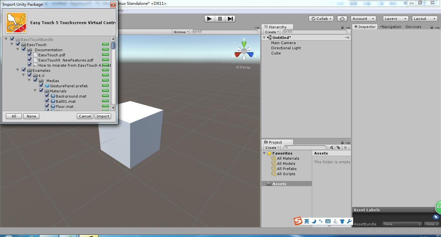Collapse the Favorites group in Project
The width and height of the screenshot is (441, 237).
click(x=264, y=153)
